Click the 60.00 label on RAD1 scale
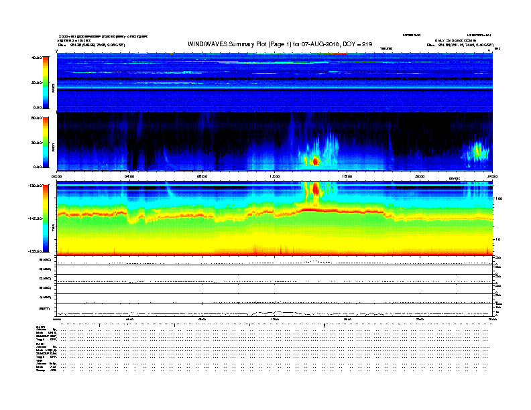 [x=36, y=118]
